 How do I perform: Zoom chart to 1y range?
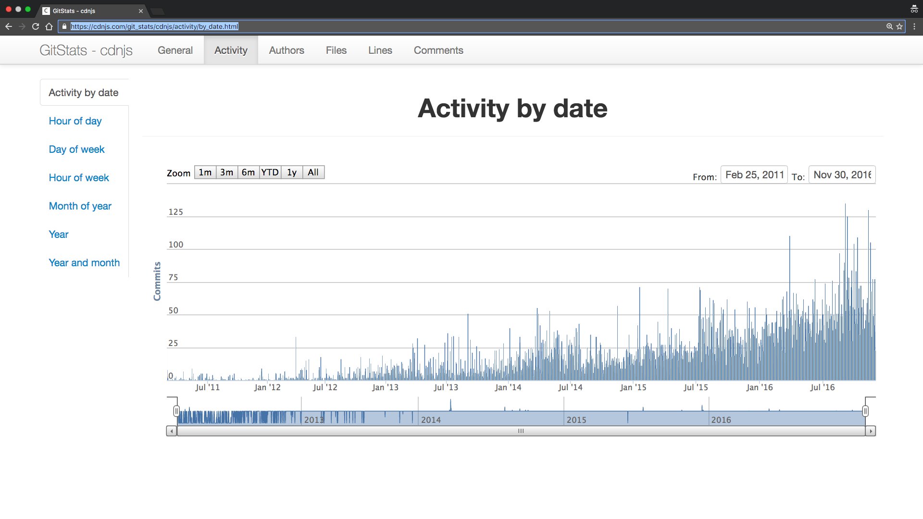click(x=292, y=172)
